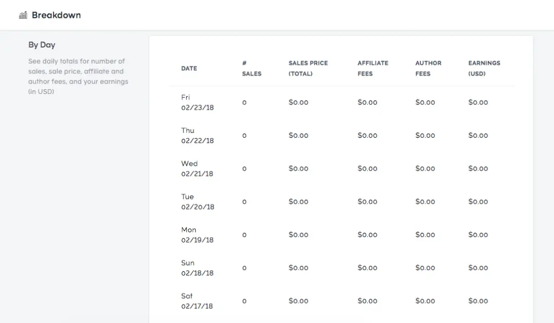This screenshot has width=554, height=323.
Task: Click earnings value for Fri 02/23/18
Action: [478, 103]
